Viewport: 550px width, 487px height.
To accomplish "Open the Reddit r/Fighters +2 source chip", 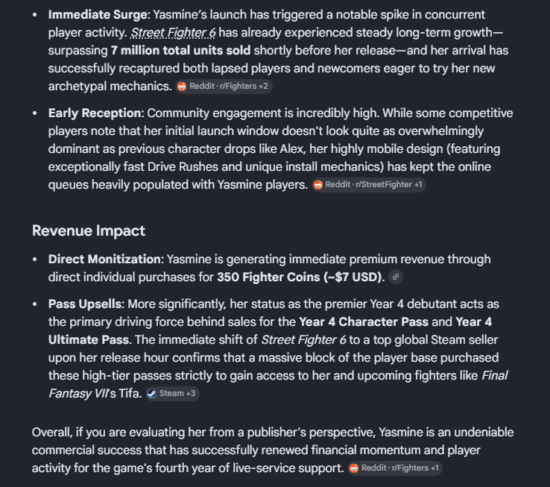I will point(224,87).
